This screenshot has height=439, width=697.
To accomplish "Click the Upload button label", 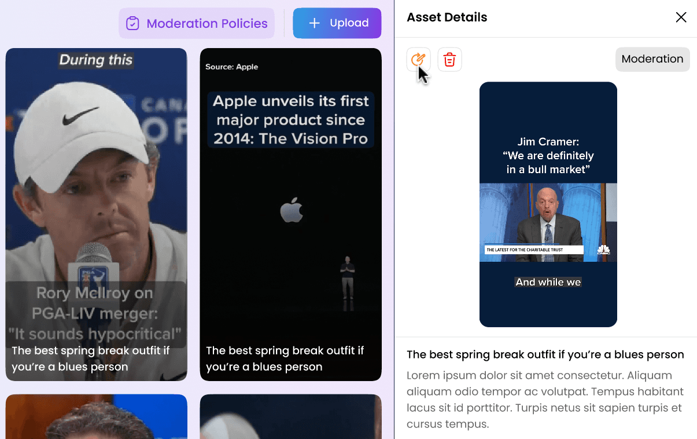I will pyautogui.click(x=349, y=23).
